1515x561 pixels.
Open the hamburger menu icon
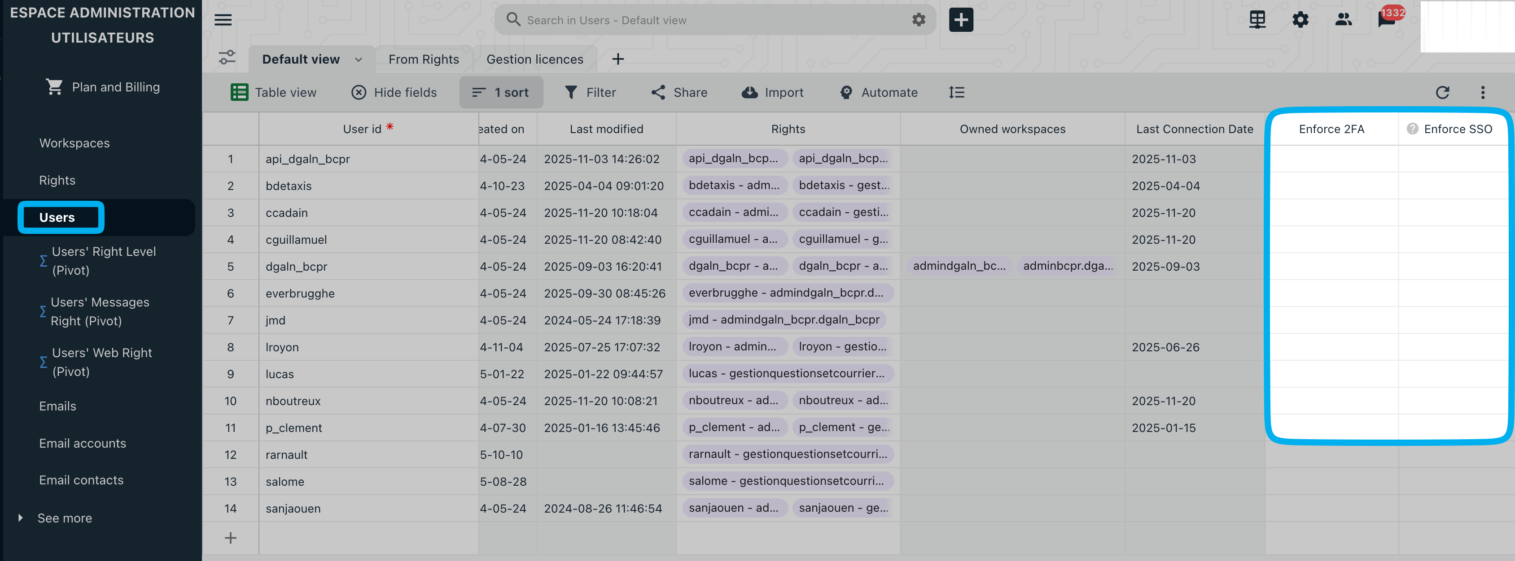click(222, 20)
